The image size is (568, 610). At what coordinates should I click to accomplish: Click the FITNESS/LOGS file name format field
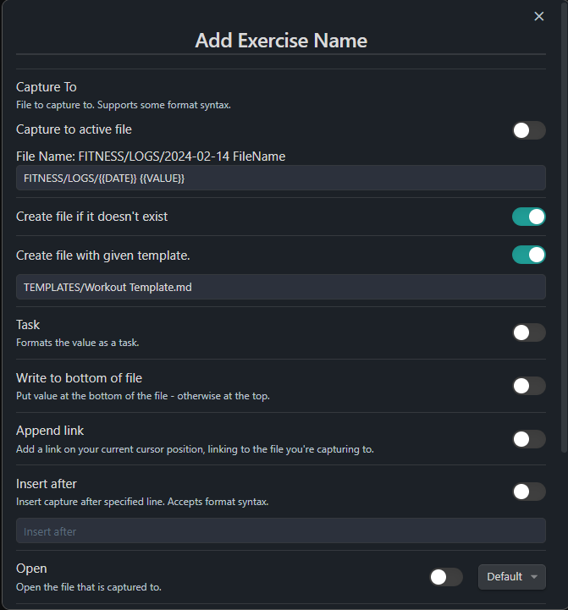coord(281,178)
